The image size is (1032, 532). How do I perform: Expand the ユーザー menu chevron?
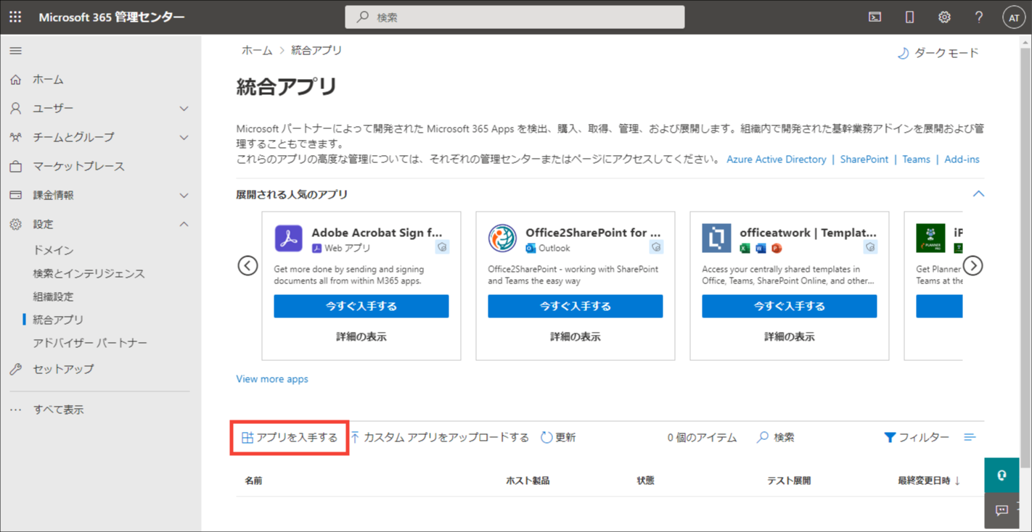tap(184, 109)
